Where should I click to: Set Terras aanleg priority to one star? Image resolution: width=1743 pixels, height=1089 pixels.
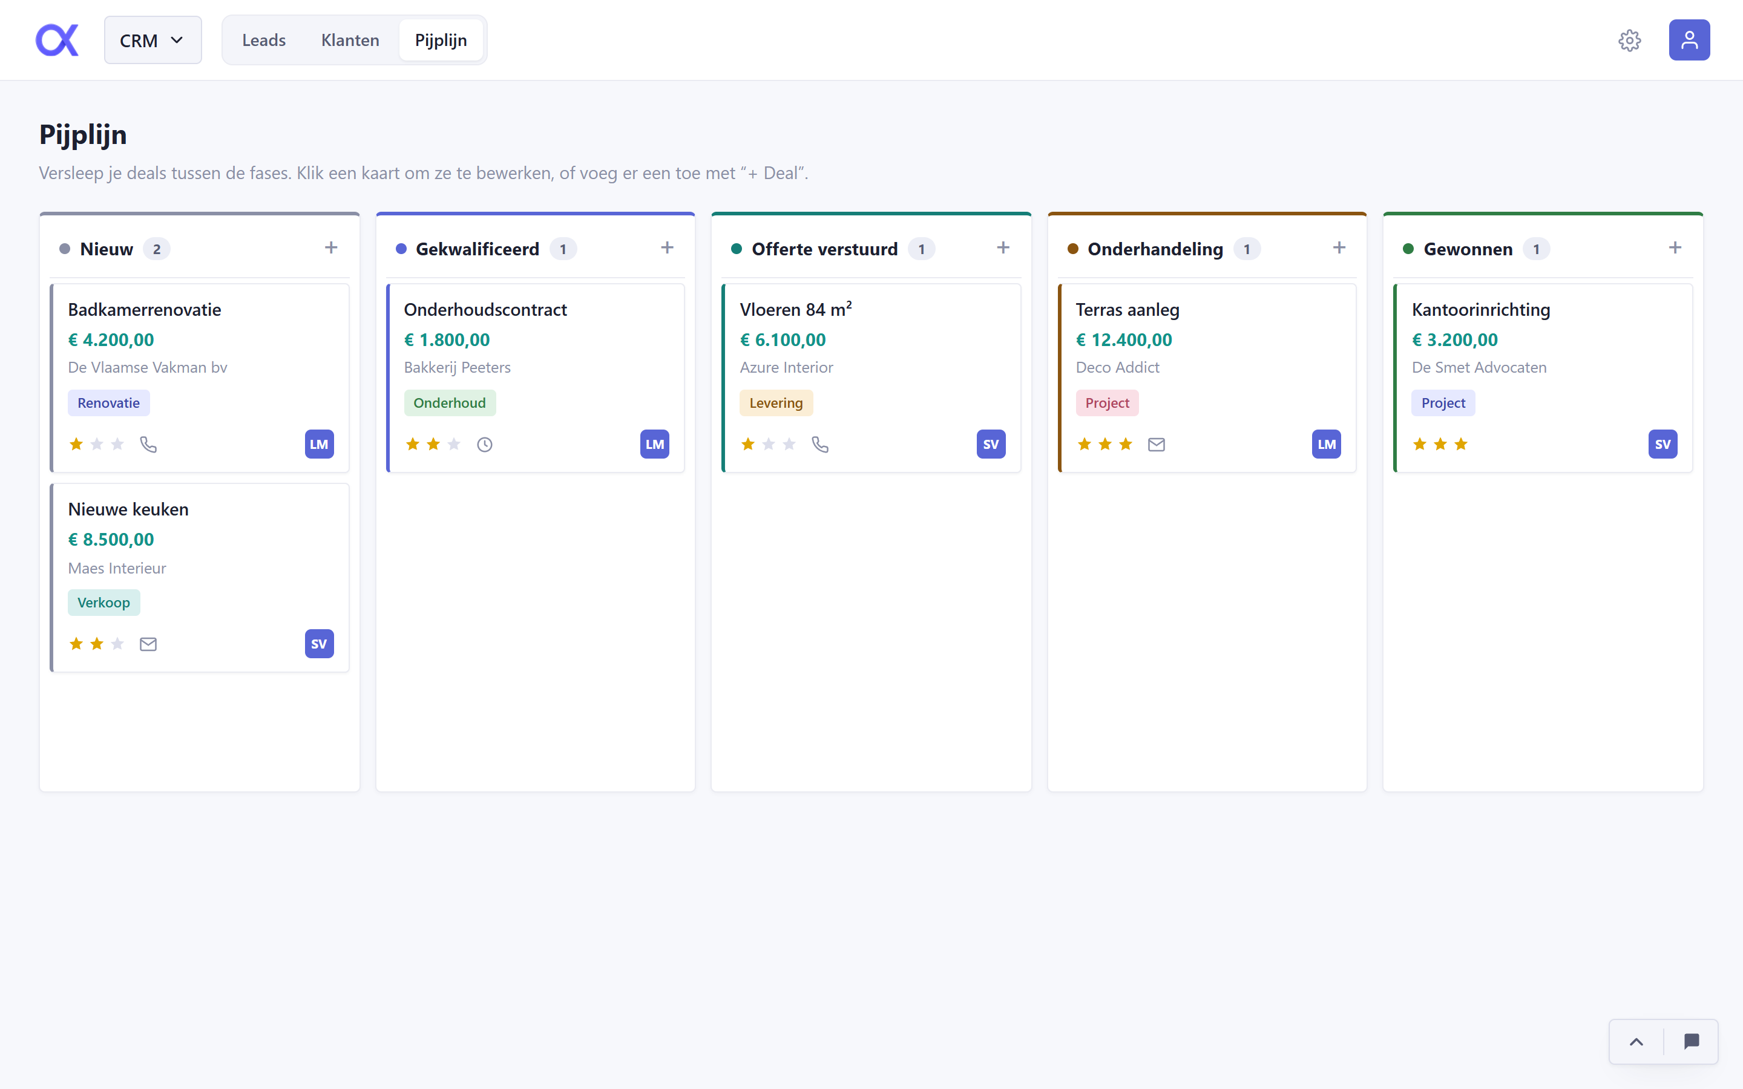1085,445
